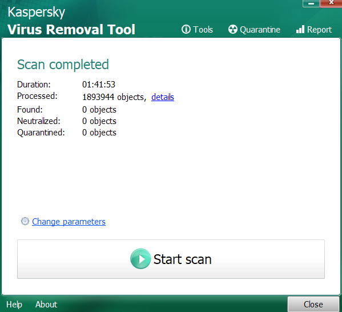The width and height of the screenshot is (342, 312).
Task: Click the Kaspersky brand name
Action: click(x=36, y=12)
